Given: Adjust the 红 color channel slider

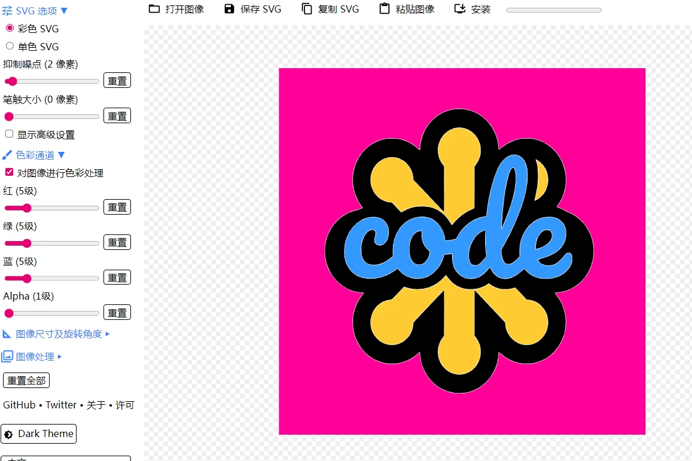Looking at the screenshot, I should coord(26,207).
